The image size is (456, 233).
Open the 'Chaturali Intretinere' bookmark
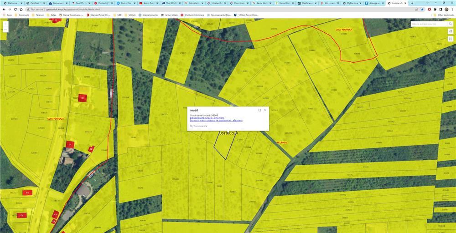tap(192, 15)
